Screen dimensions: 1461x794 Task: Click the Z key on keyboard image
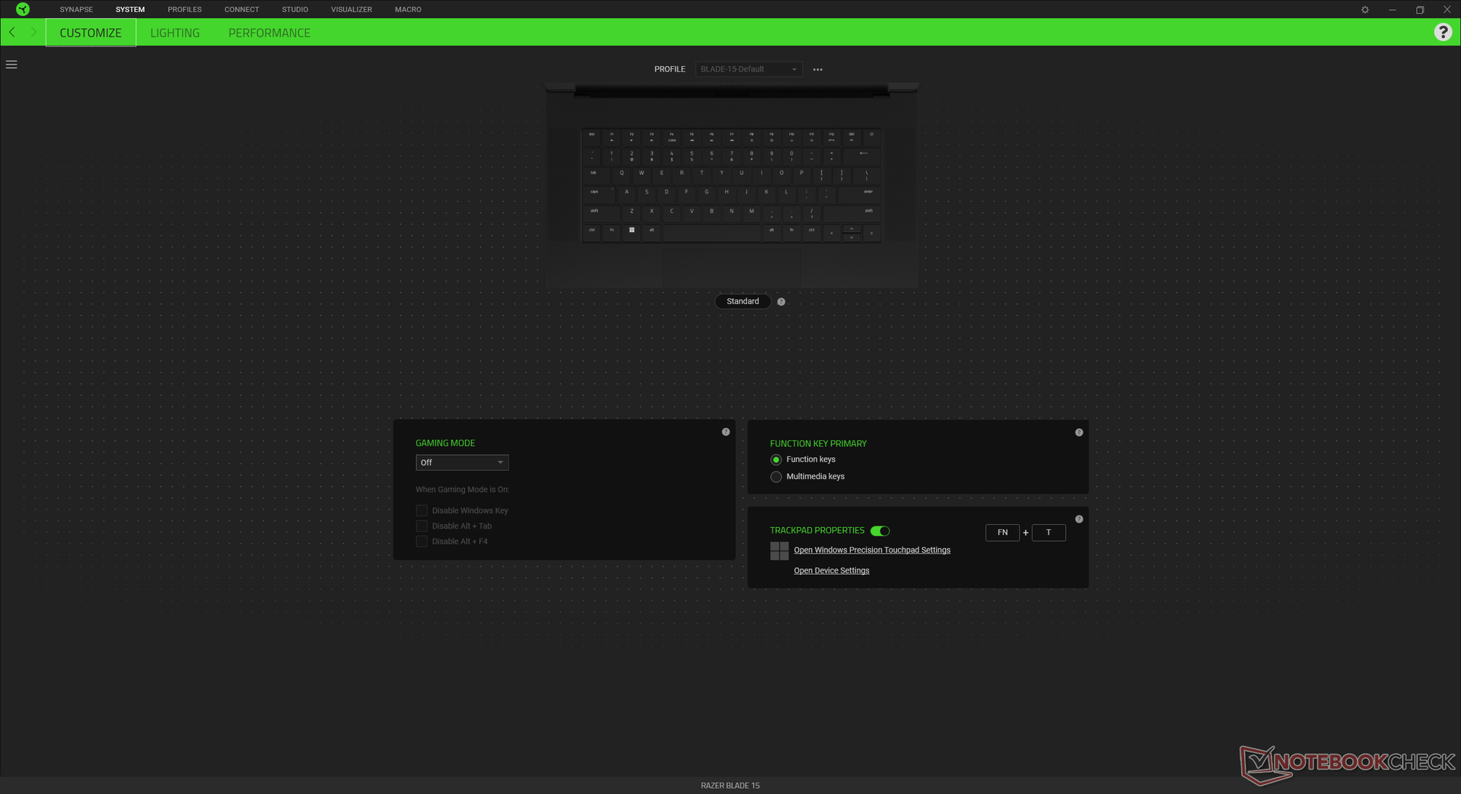(x=632, y=212)
